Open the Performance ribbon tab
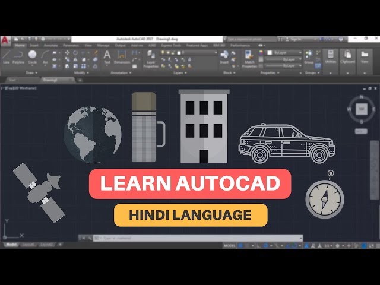380x285 pixels. tap(240, 45)
